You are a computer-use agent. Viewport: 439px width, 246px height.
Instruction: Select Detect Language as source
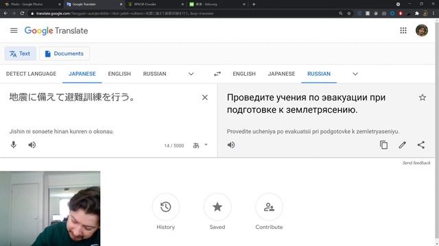point(31,74)
